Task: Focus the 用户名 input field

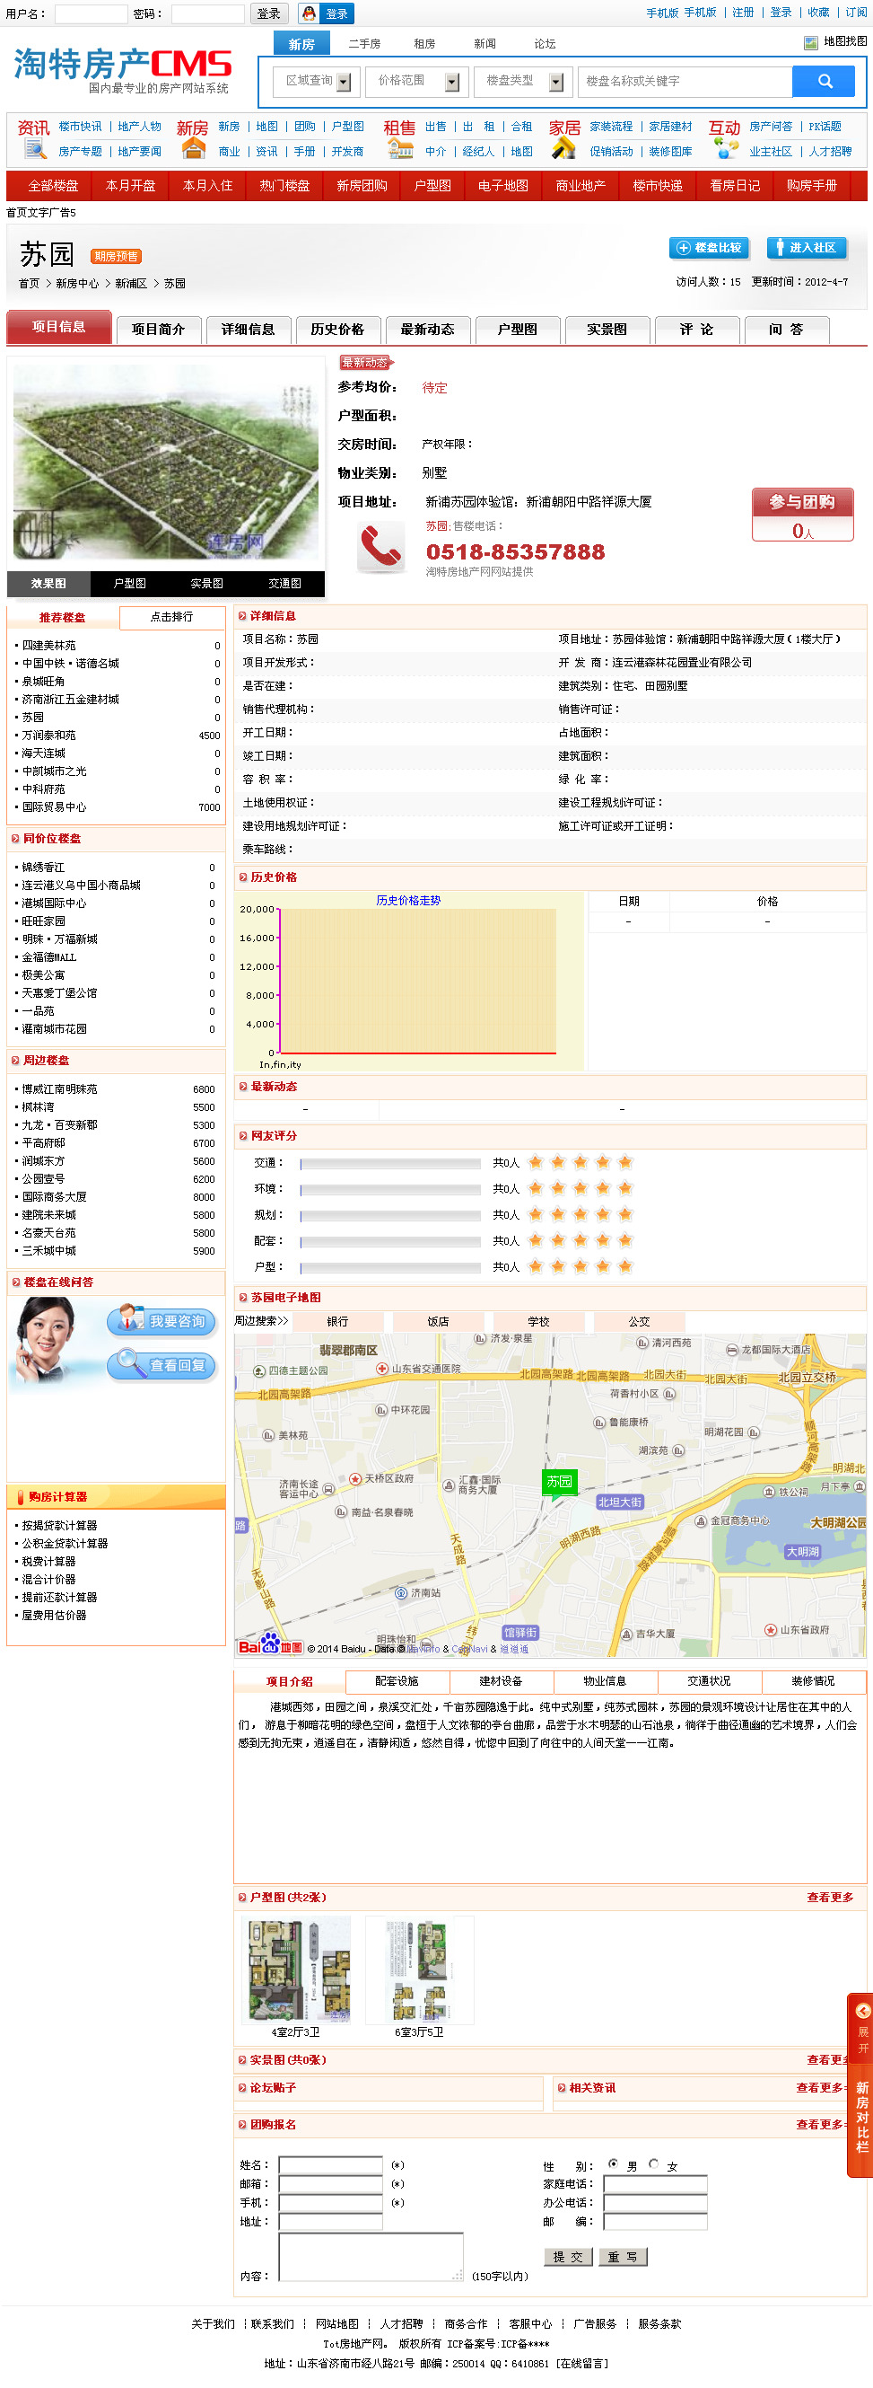Action: [91, 13]
